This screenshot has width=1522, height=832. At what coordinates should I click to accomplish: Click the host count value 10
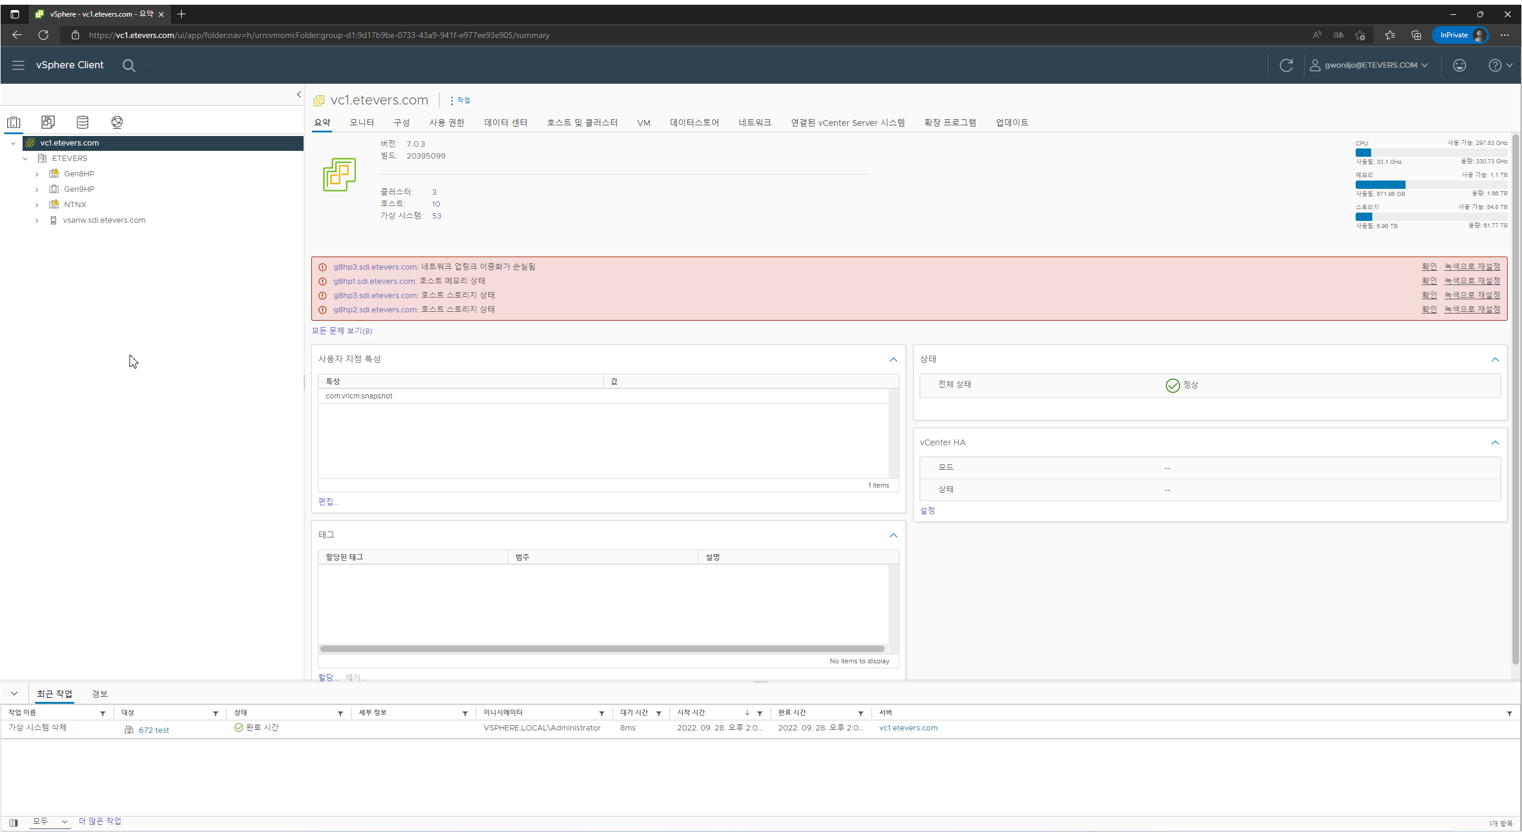(436, 204)
